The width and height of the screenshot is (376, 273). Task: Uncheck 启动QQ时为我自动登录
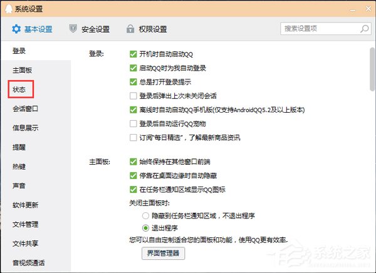pyautogui.click(x=133, y=68)
